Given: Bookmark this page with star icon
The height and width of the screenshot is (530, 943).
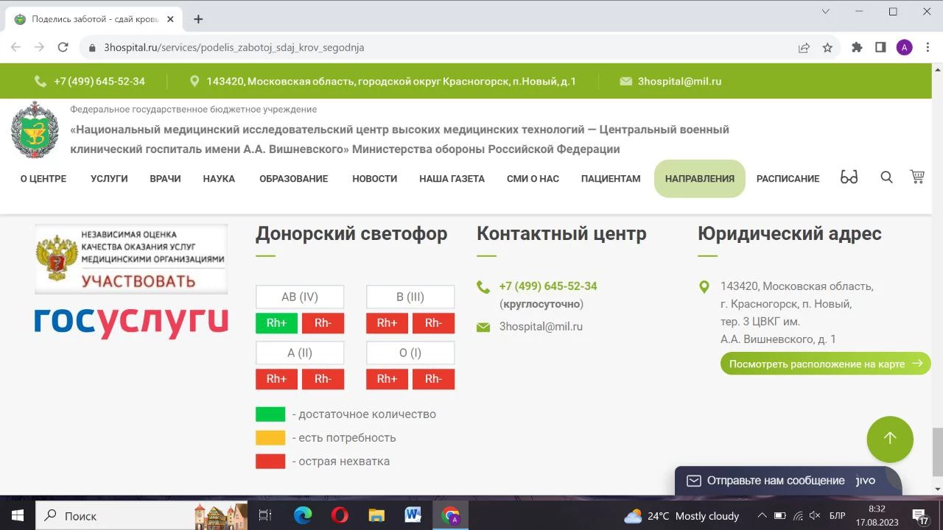Looking at the screenshot, I should pyautogui.click(x=827, y=48).
